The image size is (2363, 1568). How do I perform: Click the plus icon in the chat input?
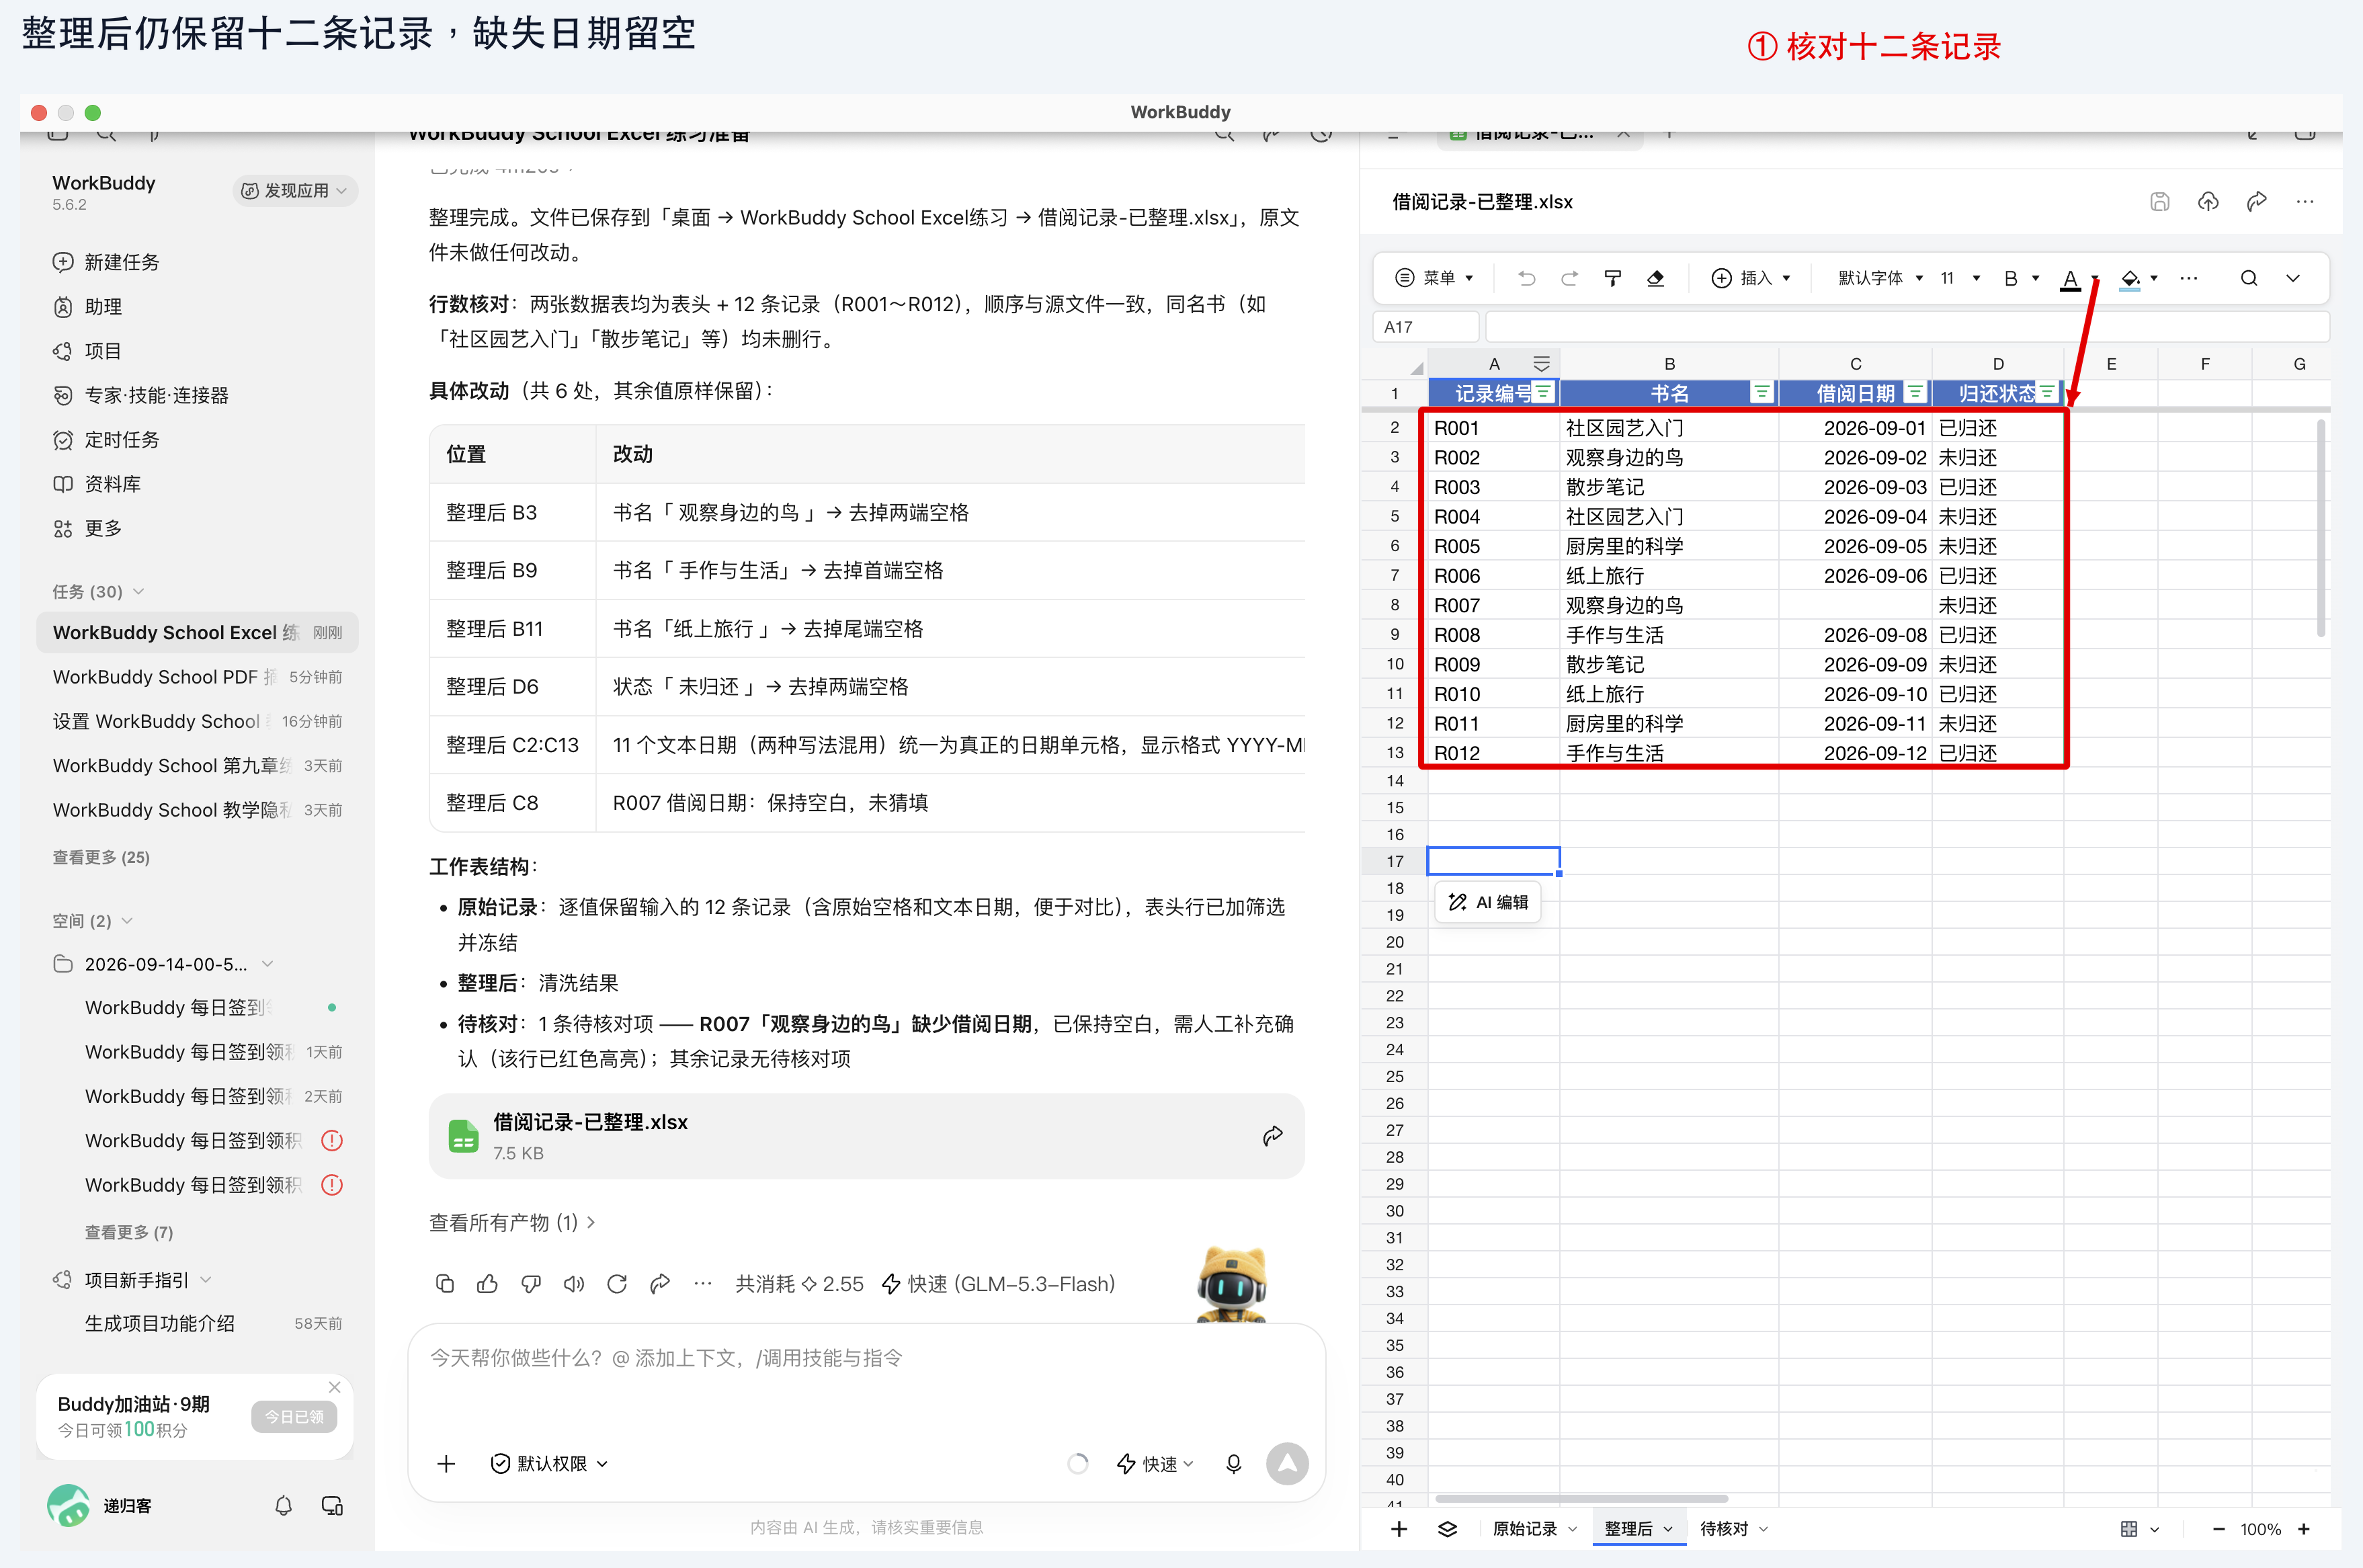[x=447, y=1464]
